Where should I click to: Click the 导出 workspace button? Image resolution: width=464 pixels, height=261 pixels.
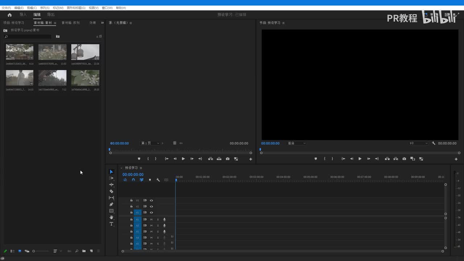pos(51,15)
